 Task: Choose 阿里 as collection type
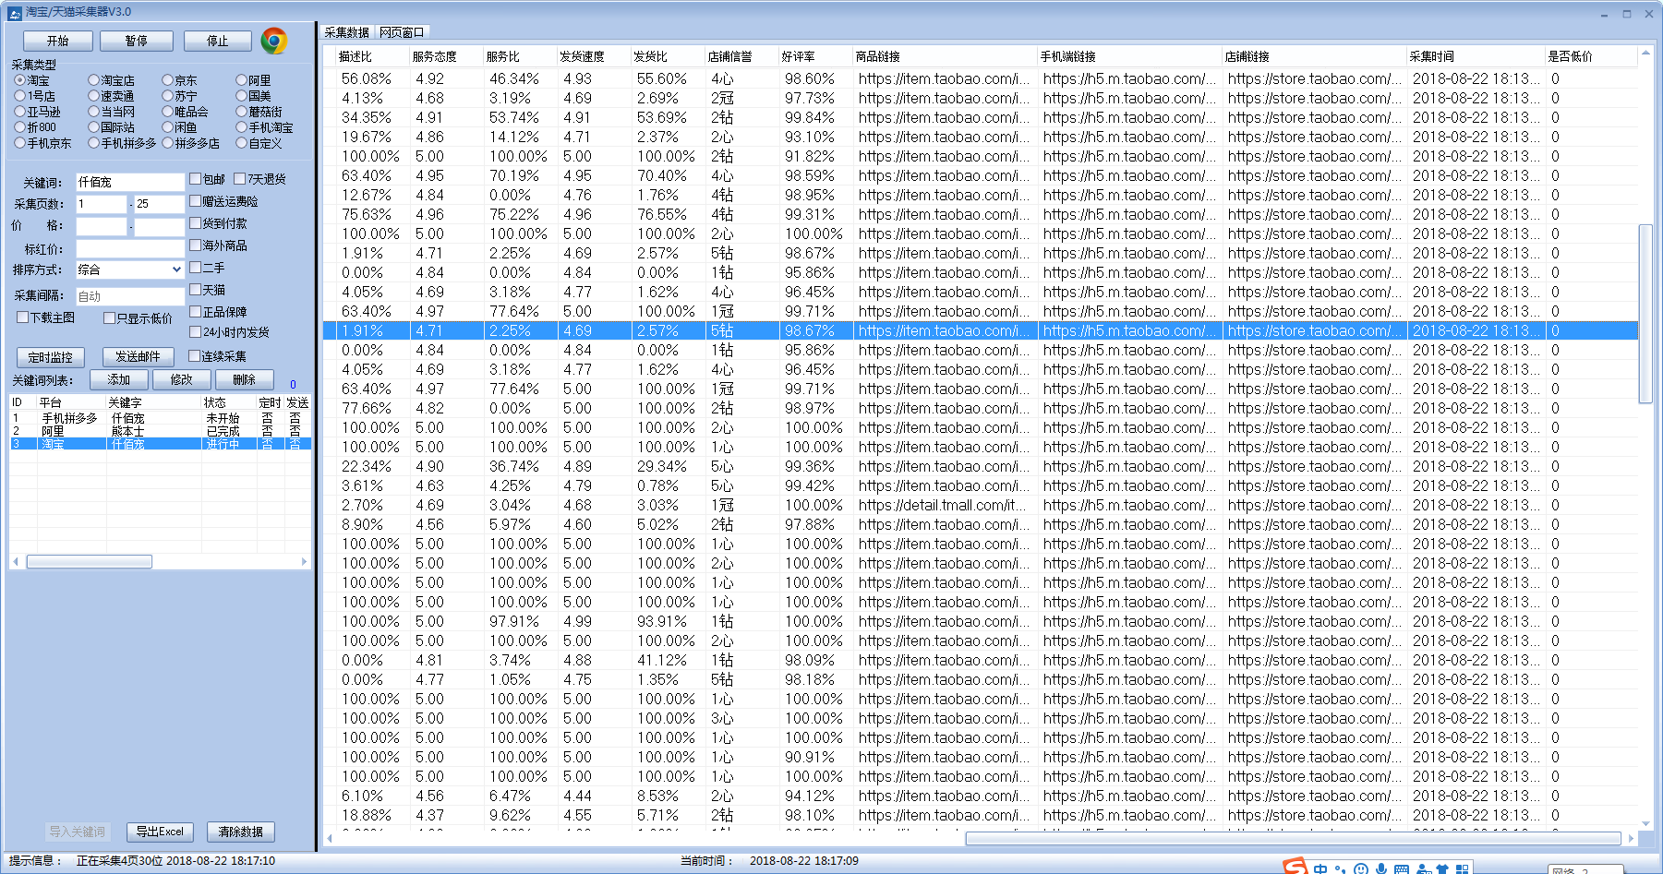(253, 80)
